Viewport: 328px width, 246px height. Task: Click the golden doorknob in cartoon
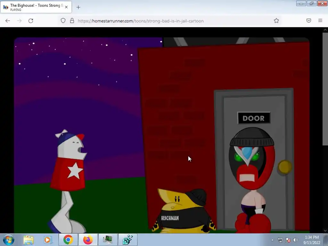point(285,167)
